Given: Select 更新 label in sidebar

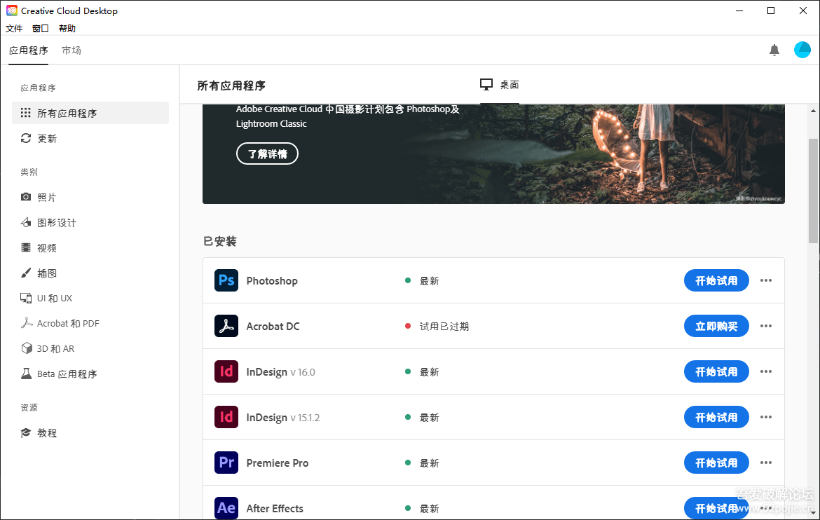Looking at the screenshot, I should (x=47, y=139).
